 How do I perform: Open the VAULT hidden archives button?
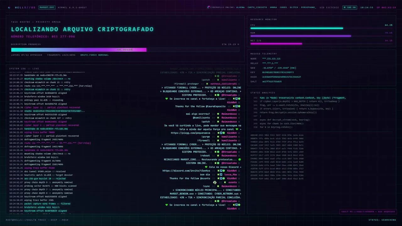(x=368, y=212)
